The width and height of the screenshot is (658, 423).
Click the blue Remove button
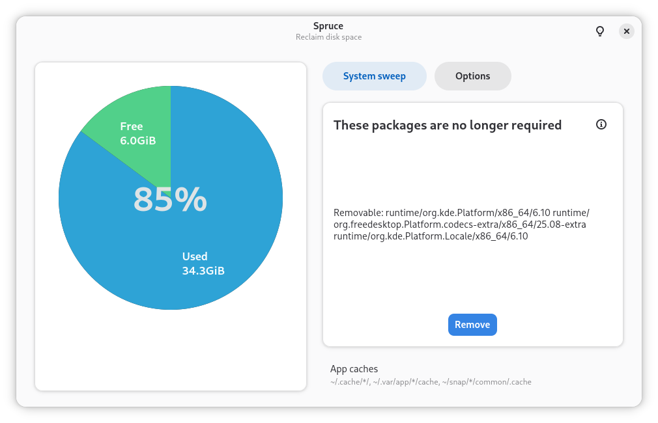coord(472,325)
